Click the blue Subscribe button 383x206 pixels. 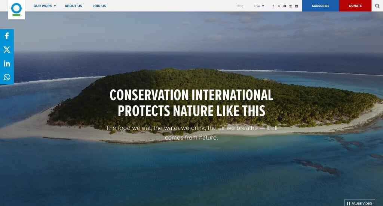coord(321,6)
